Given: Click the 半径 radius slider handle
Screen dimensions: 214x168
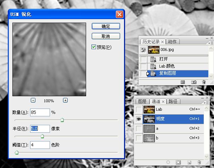Looking at the screenshot, I should [42, 136].
